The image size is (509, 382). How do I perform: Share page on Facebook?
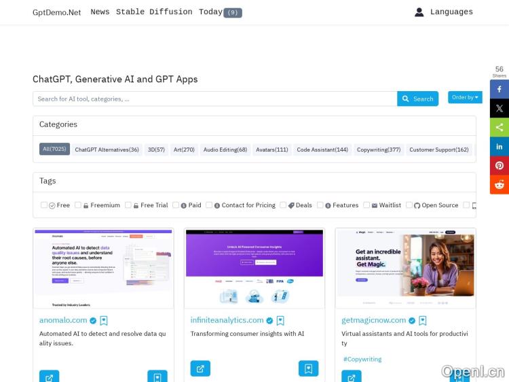(x=499, y=89)
